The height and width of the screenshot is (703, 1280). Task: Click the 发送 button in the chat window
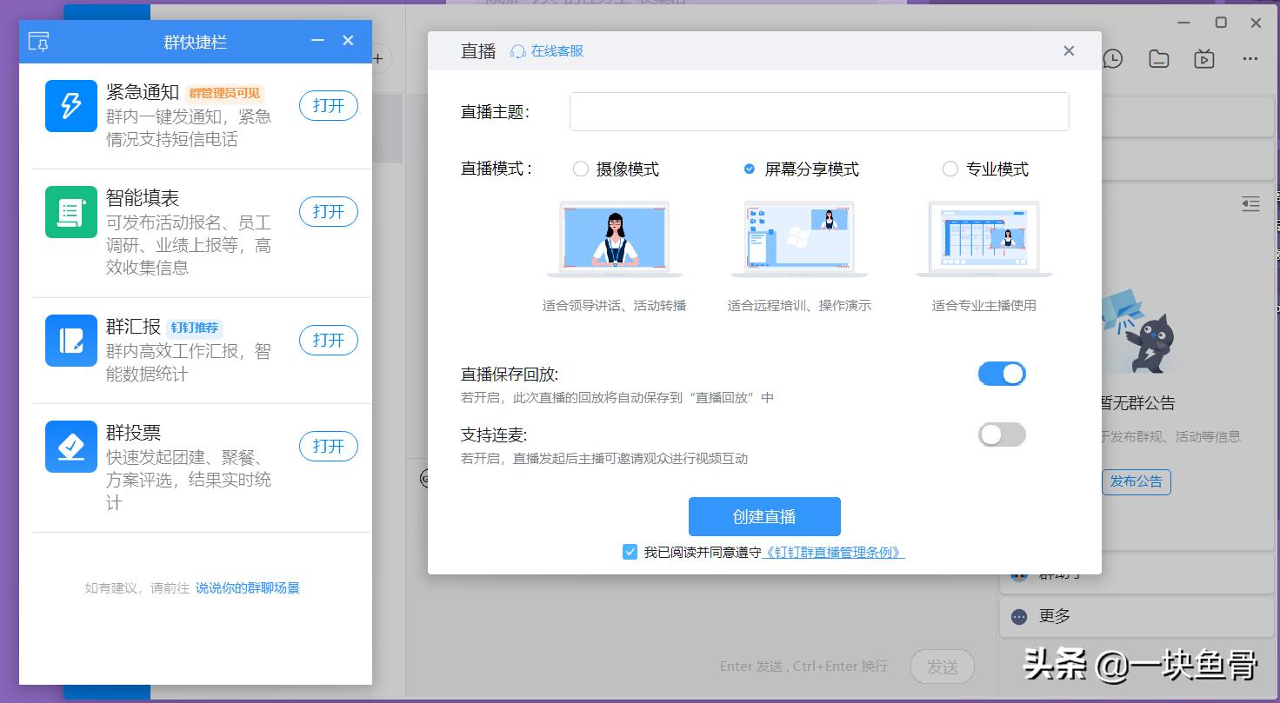click(x=943, y=667)
